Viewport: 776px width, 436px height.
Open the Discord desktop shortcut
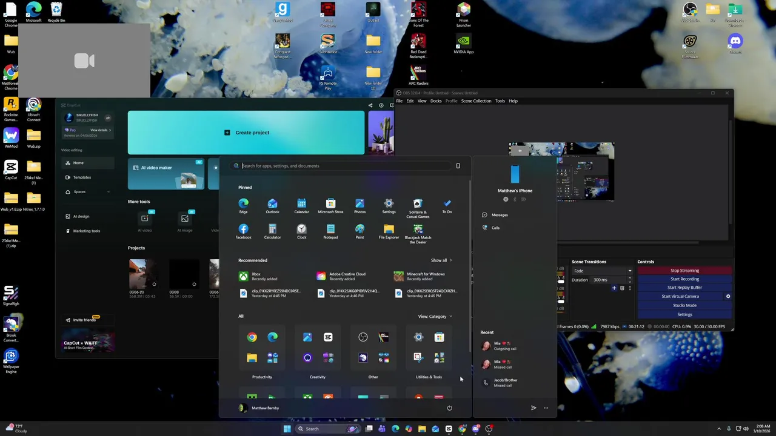735,44
